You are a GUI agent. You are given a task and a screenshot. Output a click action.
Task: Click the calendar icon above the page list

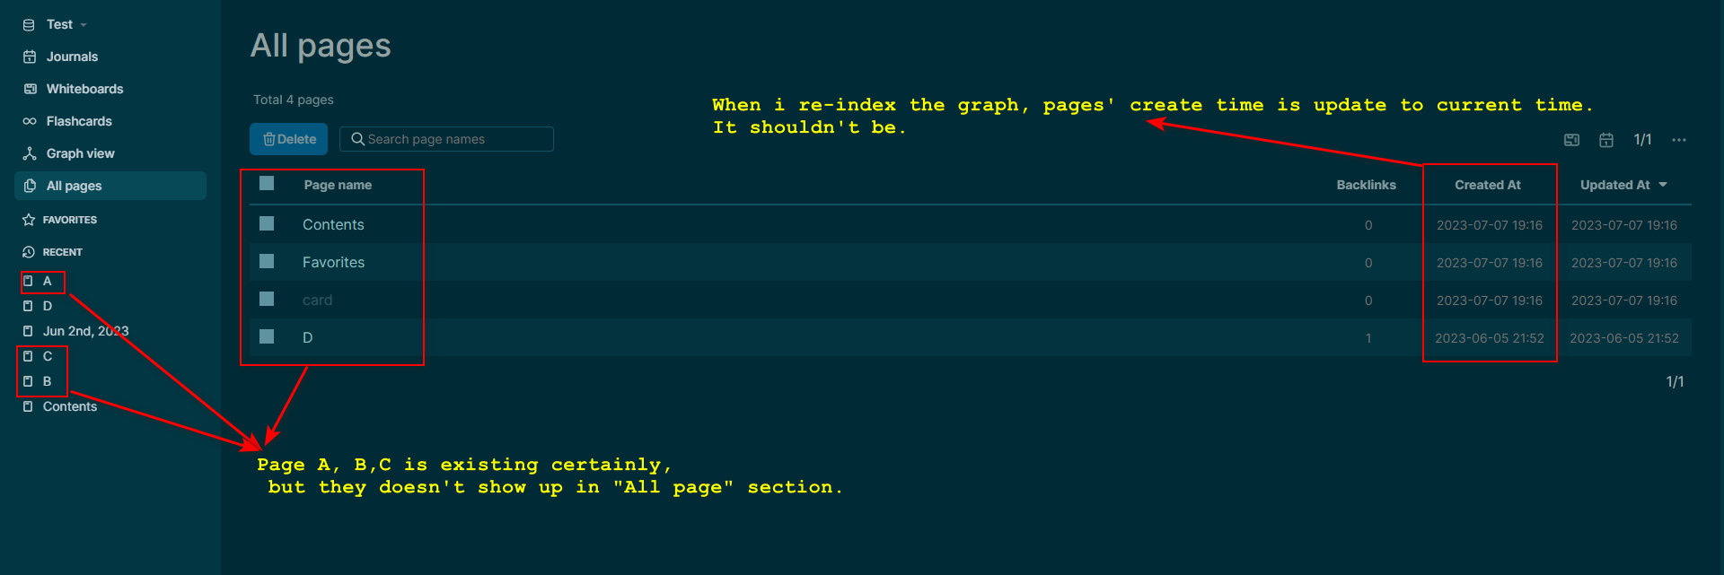tap(1606, 140)
